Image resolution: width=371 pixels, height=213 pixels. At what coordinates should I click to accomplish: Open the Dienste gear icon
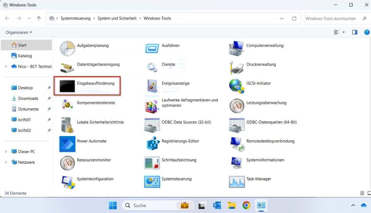152,67
